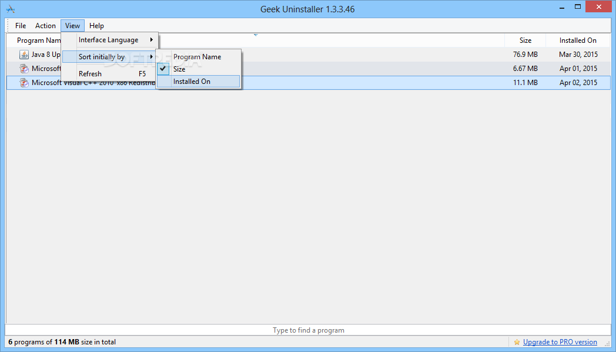The height and width of the screenshot is (352, 616).
Task: Select Sort initially by menu entry
Action: [x=109, y=57]
